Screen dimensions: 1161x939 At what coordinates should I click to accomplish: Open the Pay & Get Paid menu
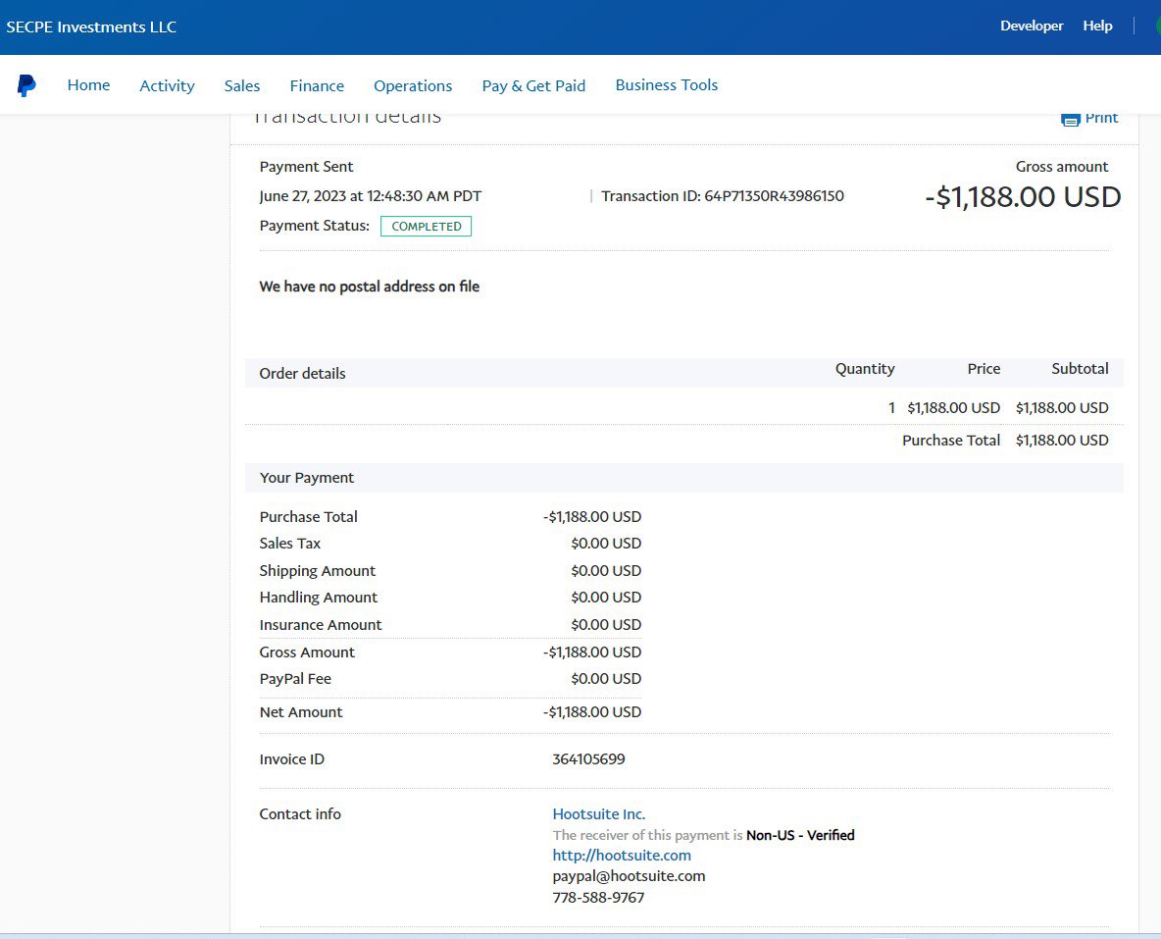(533, 86)
